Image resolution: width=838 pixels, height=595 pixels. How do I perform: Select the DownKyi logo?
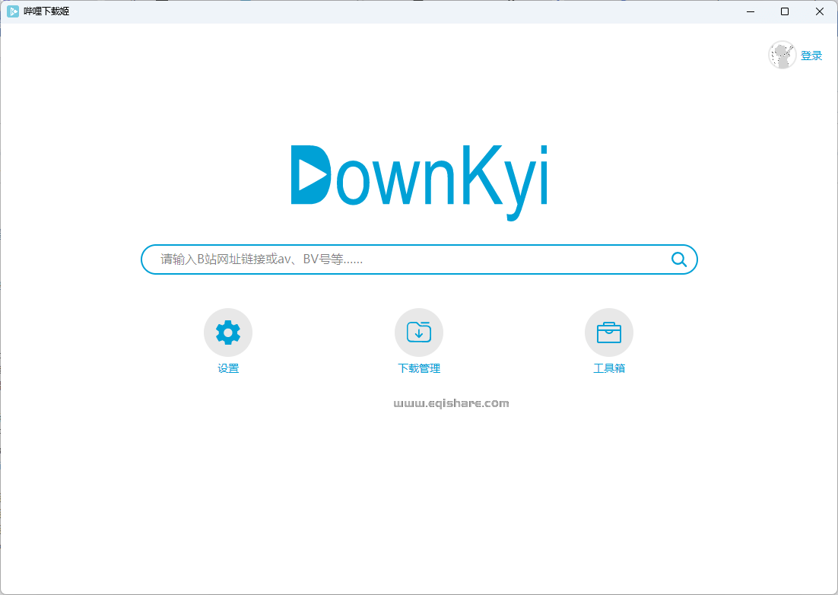(418, 178)
